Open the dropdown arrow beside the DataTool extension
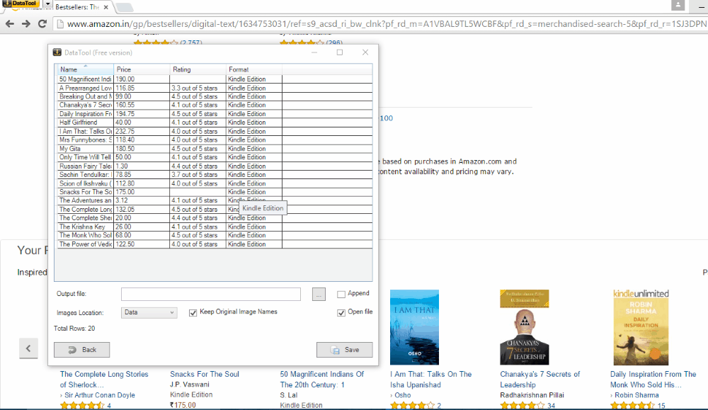708x410 pixels. point(47,3)
